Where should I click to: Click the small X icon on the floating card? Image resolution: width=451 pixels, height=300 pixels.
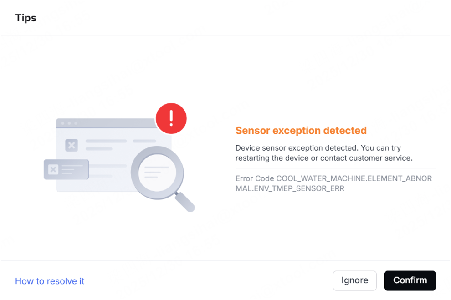[53, 169]
